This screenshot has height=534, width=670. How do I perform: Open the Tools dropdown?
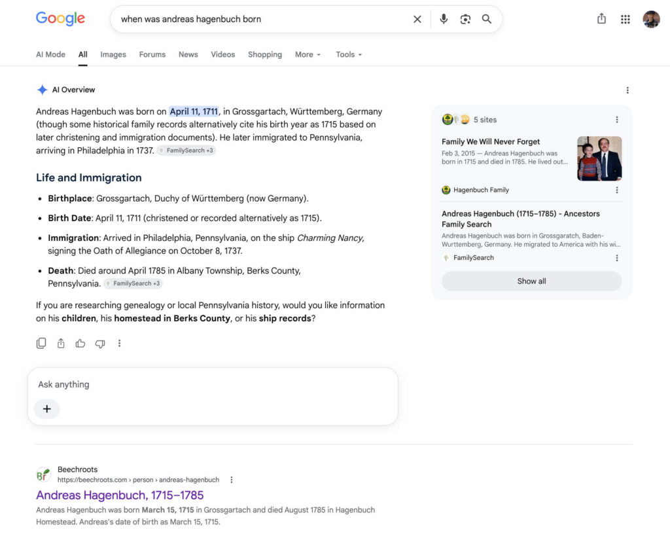349,55
